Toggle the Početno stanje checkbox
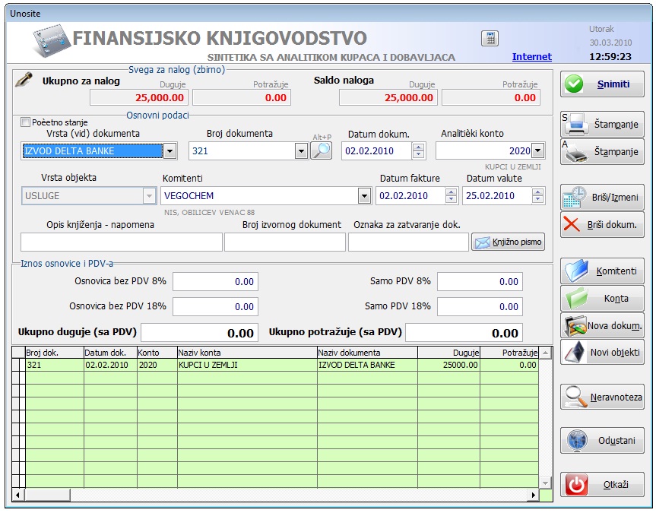The width and height of the screenshot is (656, 513). tap(26, 122)
